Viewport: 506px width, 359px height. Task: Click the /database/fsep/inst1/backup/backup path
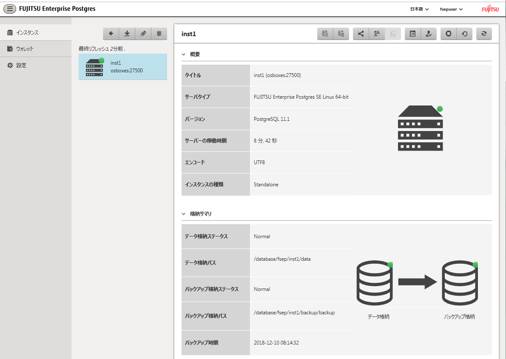[x=294, y=313]
